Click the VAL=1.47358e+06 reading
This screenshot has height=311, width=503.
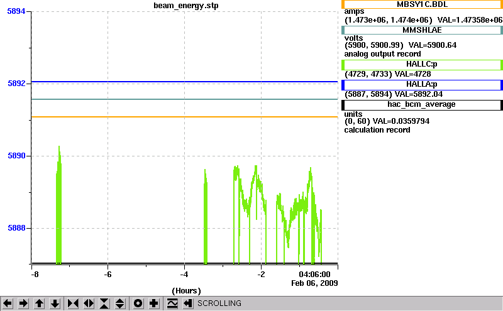470,20
